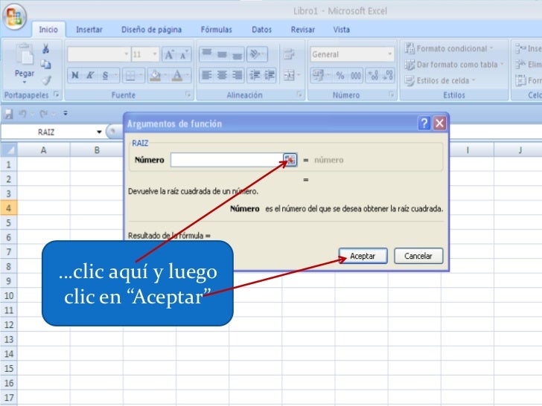Click the Copy icon in Portapapeles
The image size is (542, 406).
[x=45, y=64]
